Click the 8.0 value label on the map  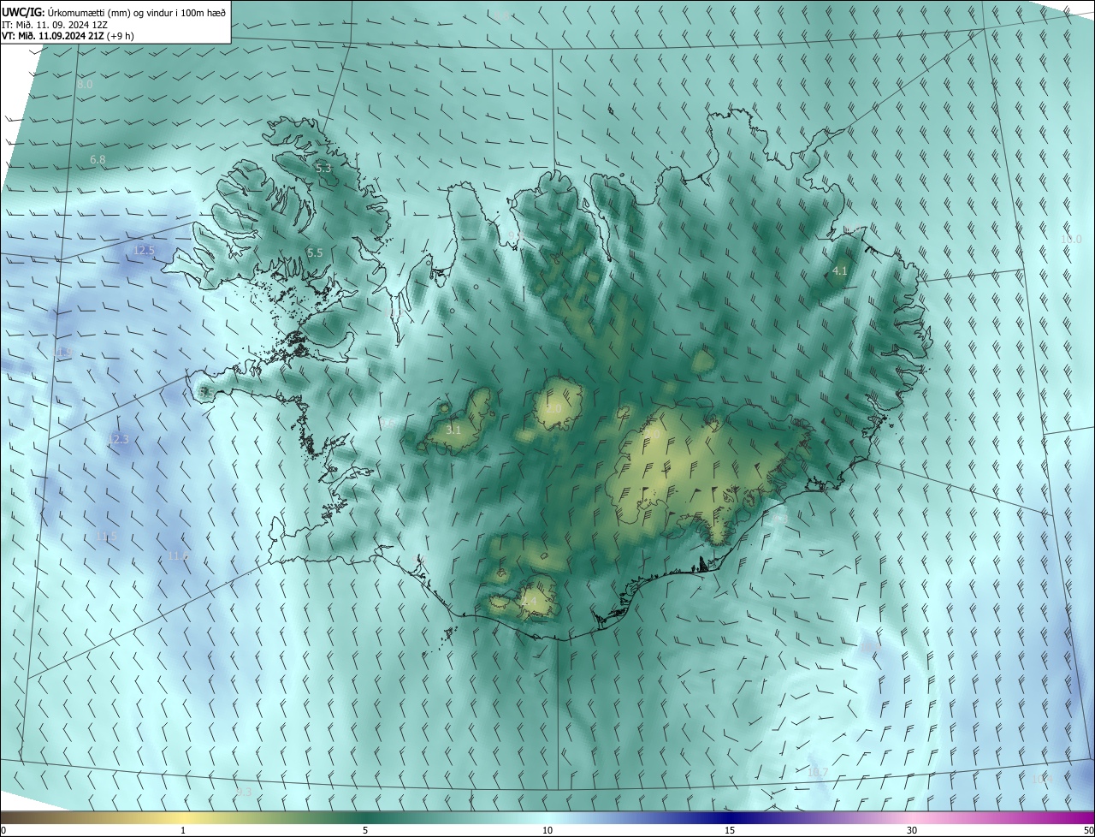pos(85,85)
